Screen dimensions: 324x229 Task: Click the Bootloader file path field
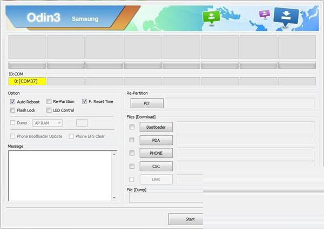246,127
